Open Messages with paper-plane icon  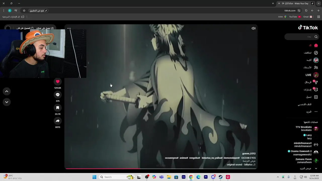click(x=311, y=82)
